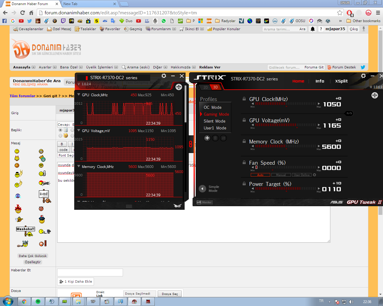Click Dosya Seç button
Viewport: 383px width, 306px height.
coord(170,294)
